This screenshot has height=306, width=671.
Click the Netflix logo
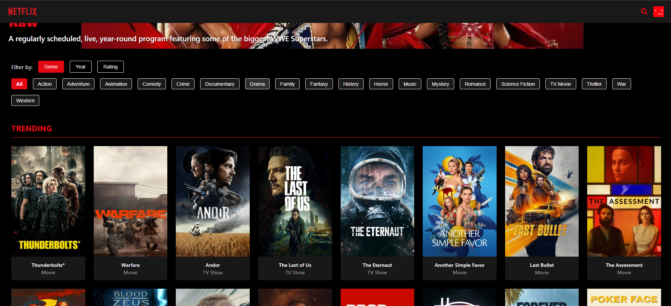pyautogui.click(x=23, y=12)
